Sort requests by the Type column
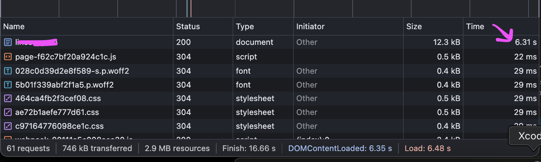541x162 pixels. pyautogui.click(x=245, y=27)
